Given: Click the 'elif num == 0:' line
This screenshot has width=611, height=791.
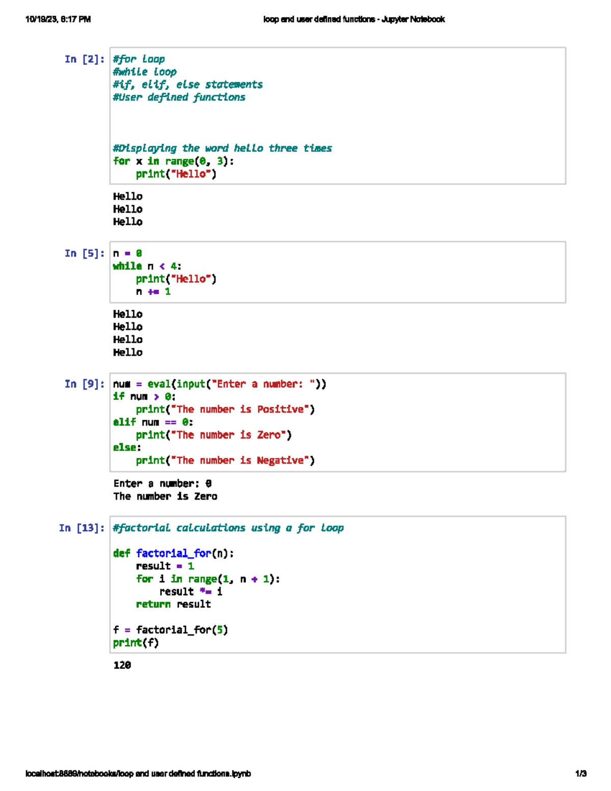Looking at the screenshot, I should (153, 422).
